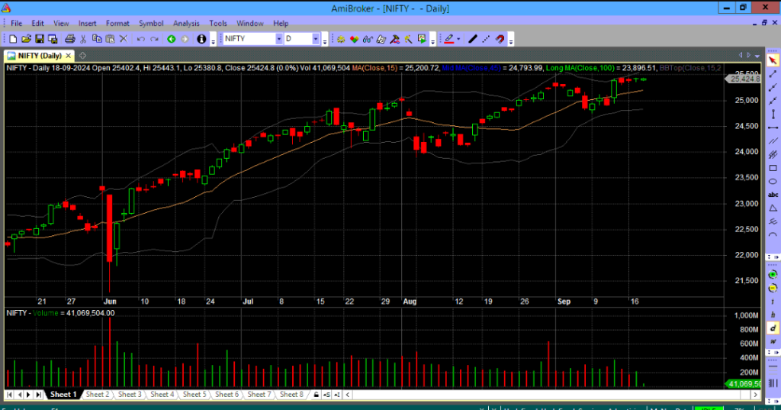This screenshot has width=781, height=410.
Task: Close the NIFTY (Daily) chart tab
Action: [69, 56]
